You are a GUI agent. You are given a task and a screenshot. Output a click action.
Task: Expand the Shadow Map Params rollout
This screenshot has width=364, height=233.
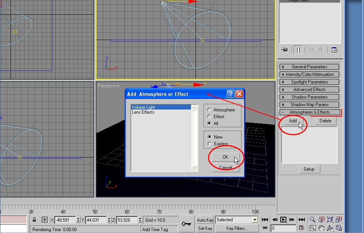(x=309, y=105)
